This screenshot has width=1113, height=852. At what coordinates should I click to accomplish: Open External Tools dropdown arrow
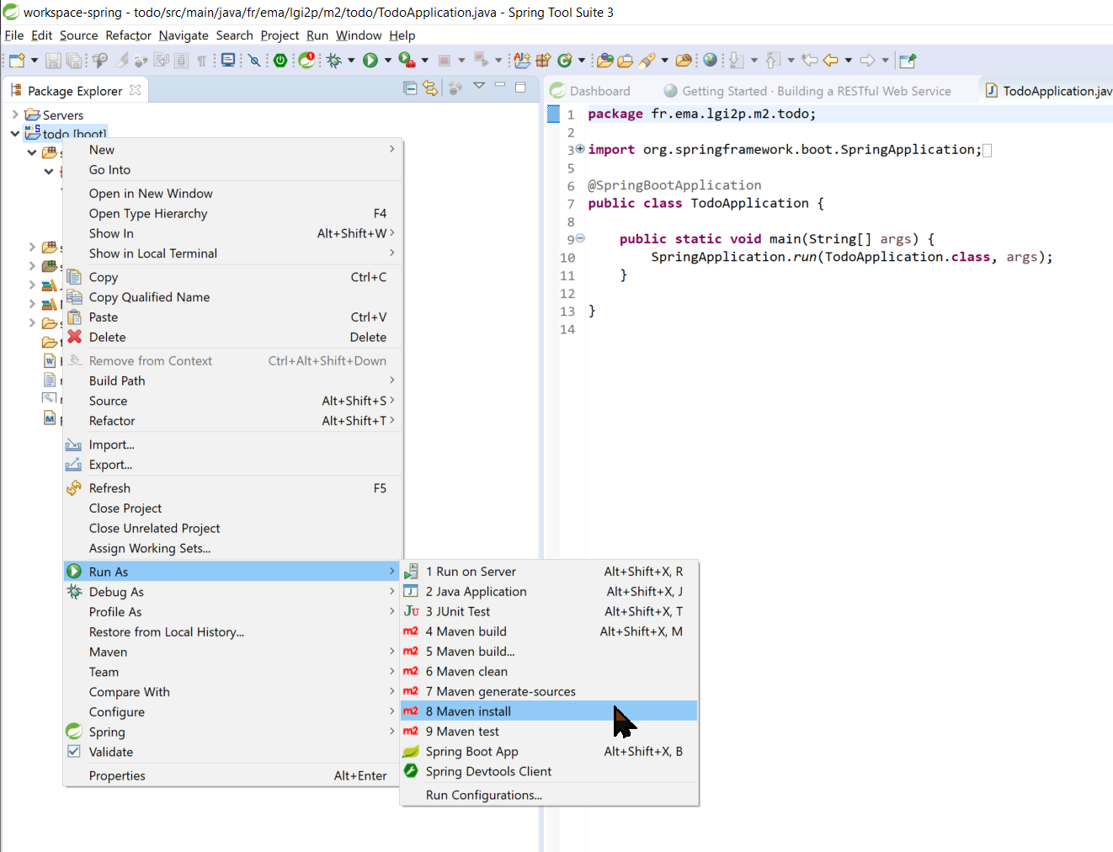(x=425, y=61)
